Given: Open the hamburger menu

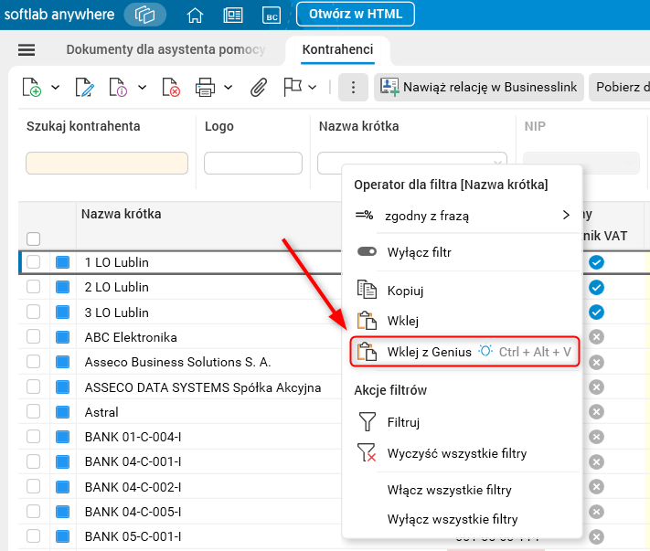Looking at the screenshot, I should tap(27, 49).
